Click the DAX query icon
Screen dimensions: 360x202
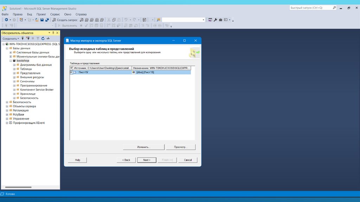click(x=102, y=20)
